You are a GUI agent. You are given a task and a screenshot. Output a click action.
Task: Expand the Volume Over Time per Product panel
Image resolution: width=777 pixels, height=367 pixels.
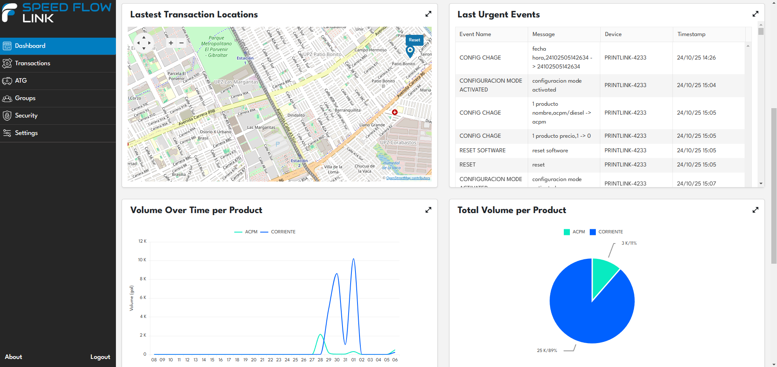pos(428,210)
